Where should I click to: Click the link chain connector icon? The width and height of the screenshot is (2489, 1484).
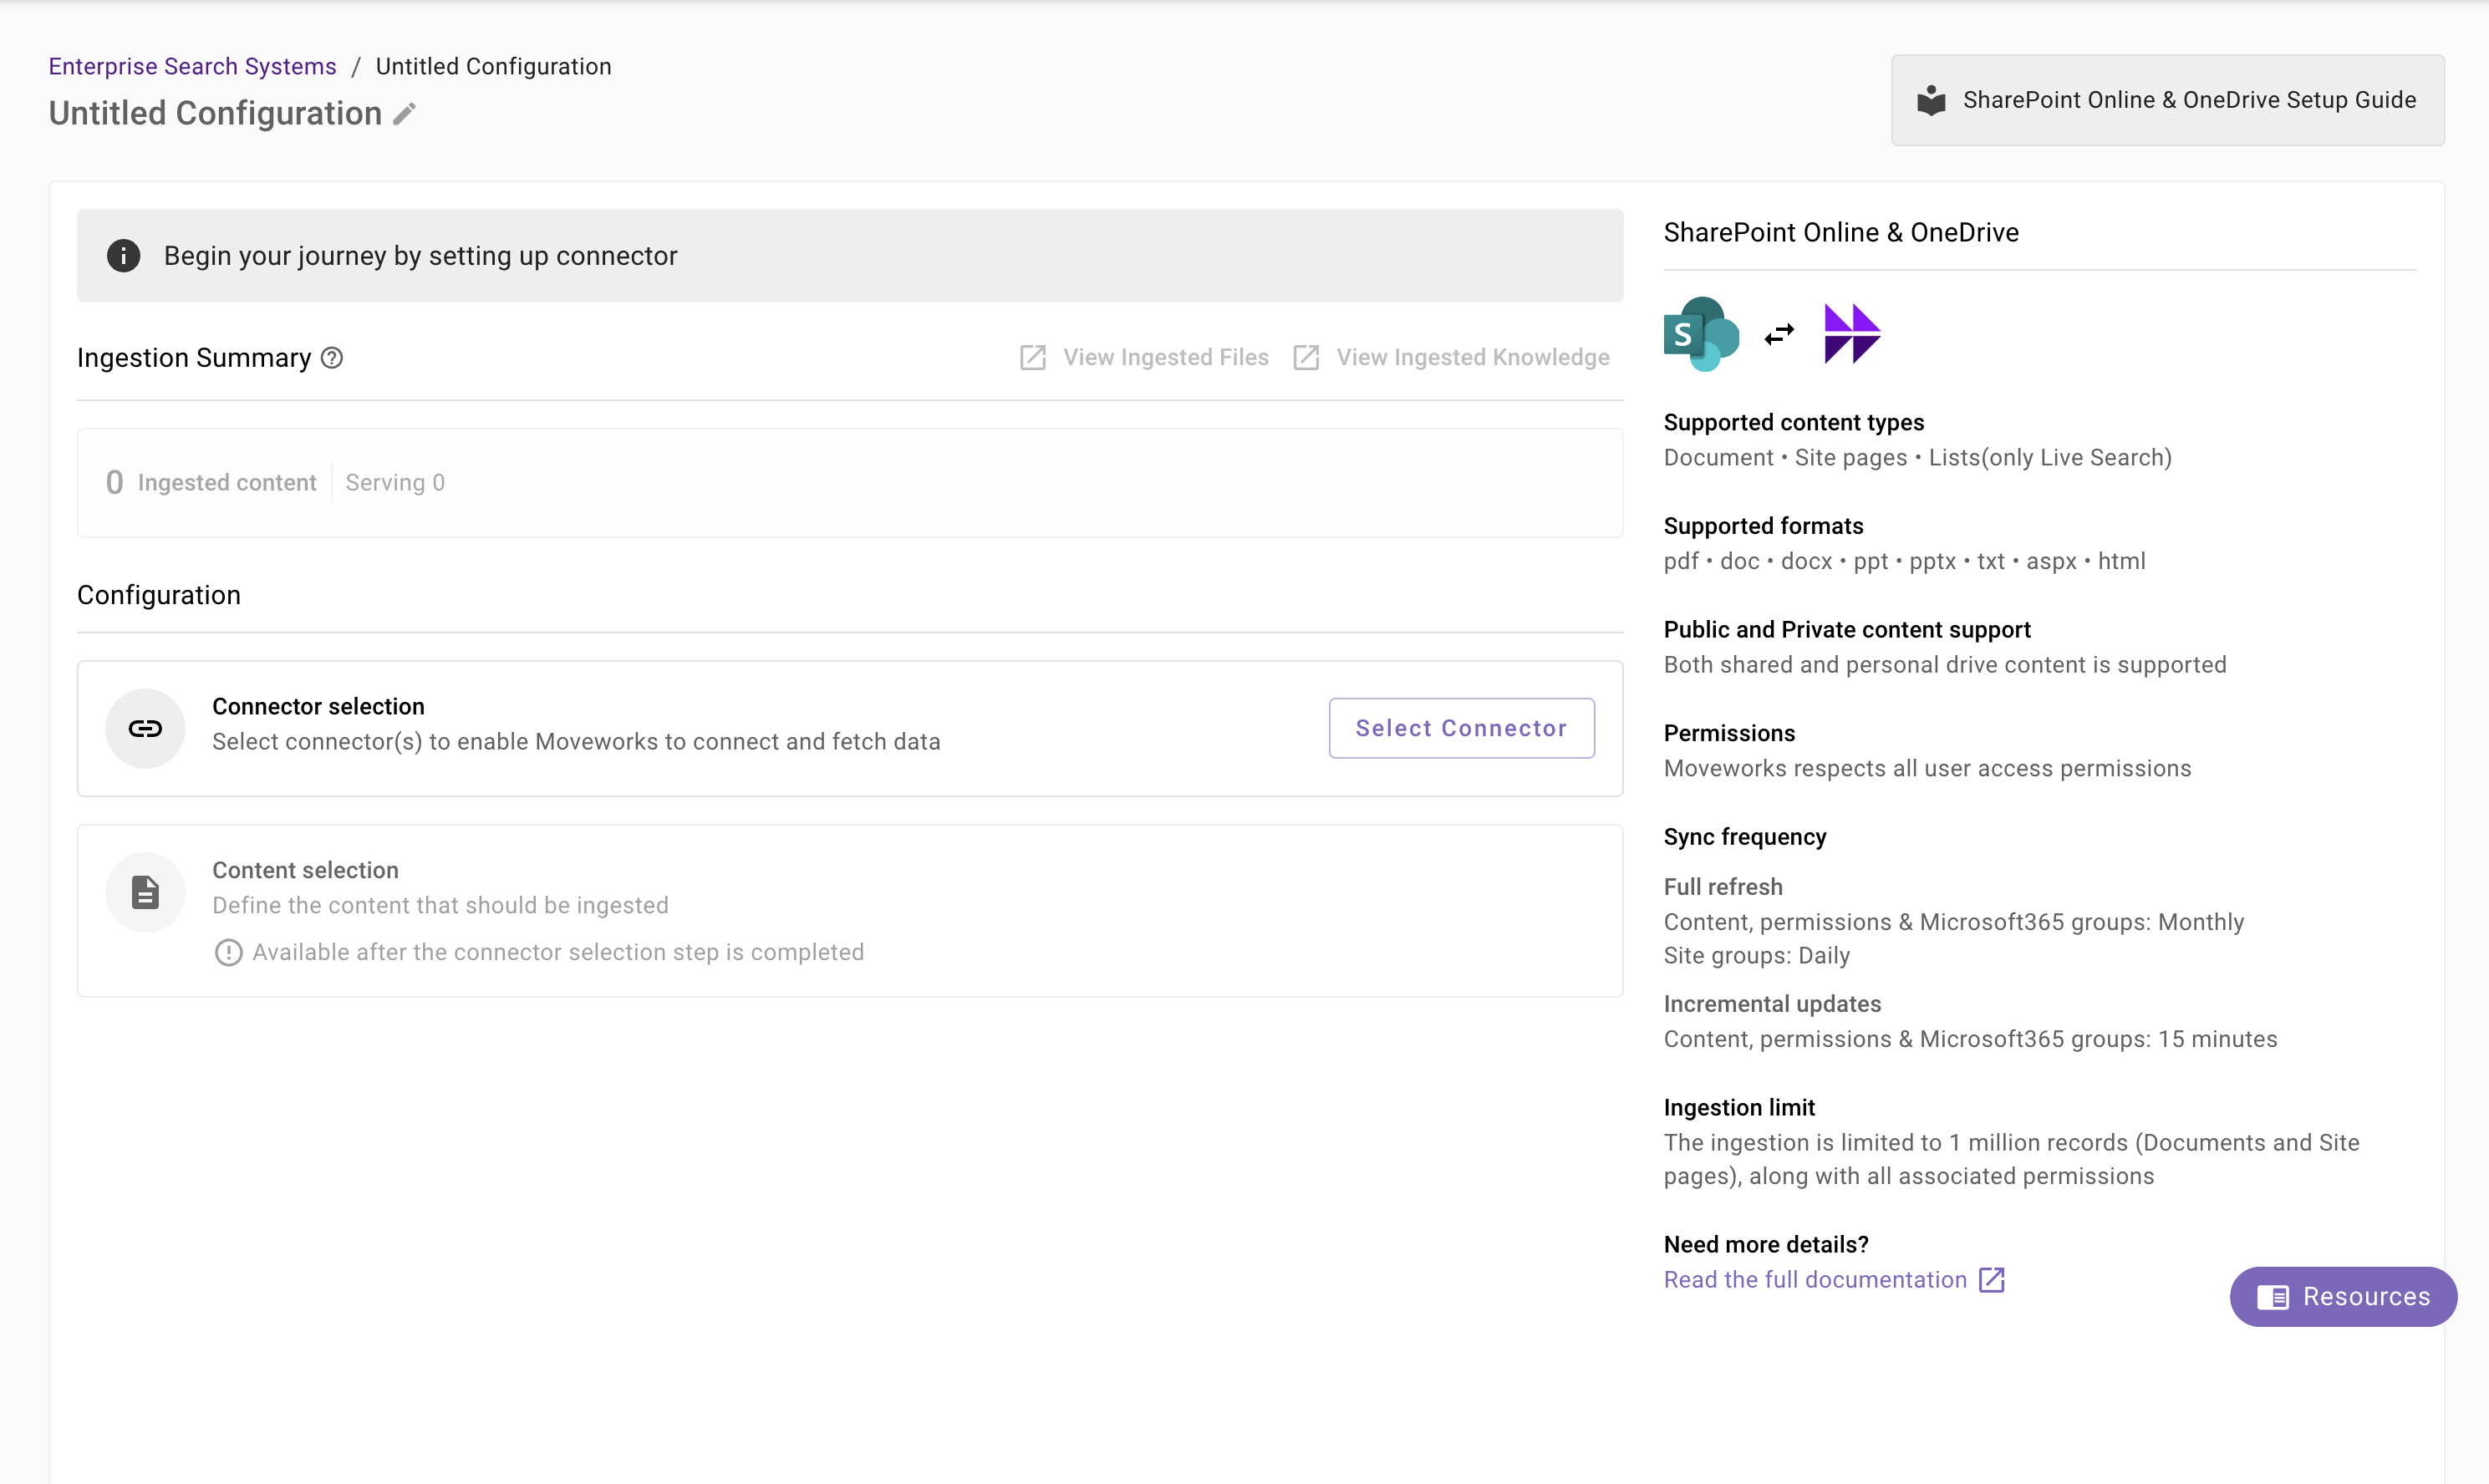tap(145, 729)
